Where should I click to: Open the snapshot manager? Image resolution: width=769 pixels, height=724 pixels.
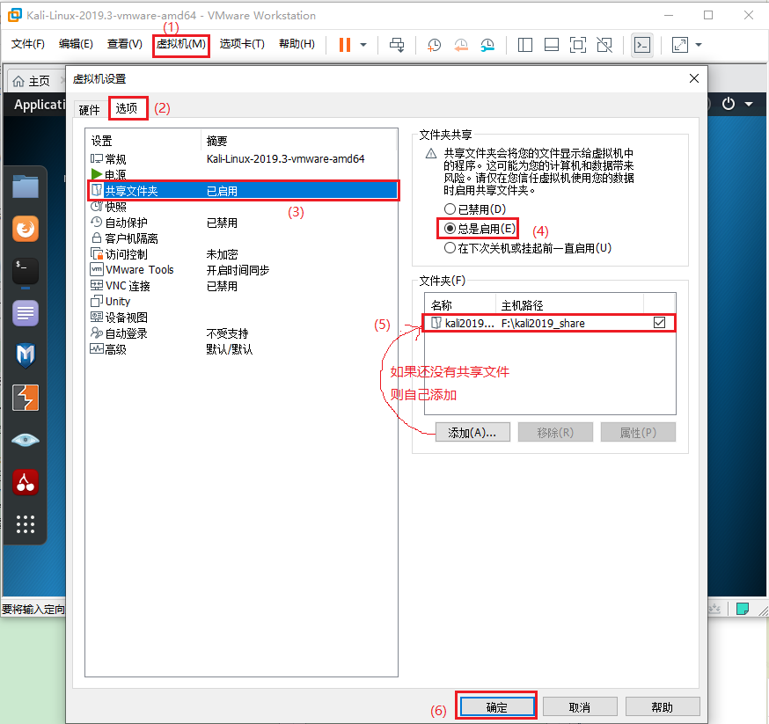488,45
